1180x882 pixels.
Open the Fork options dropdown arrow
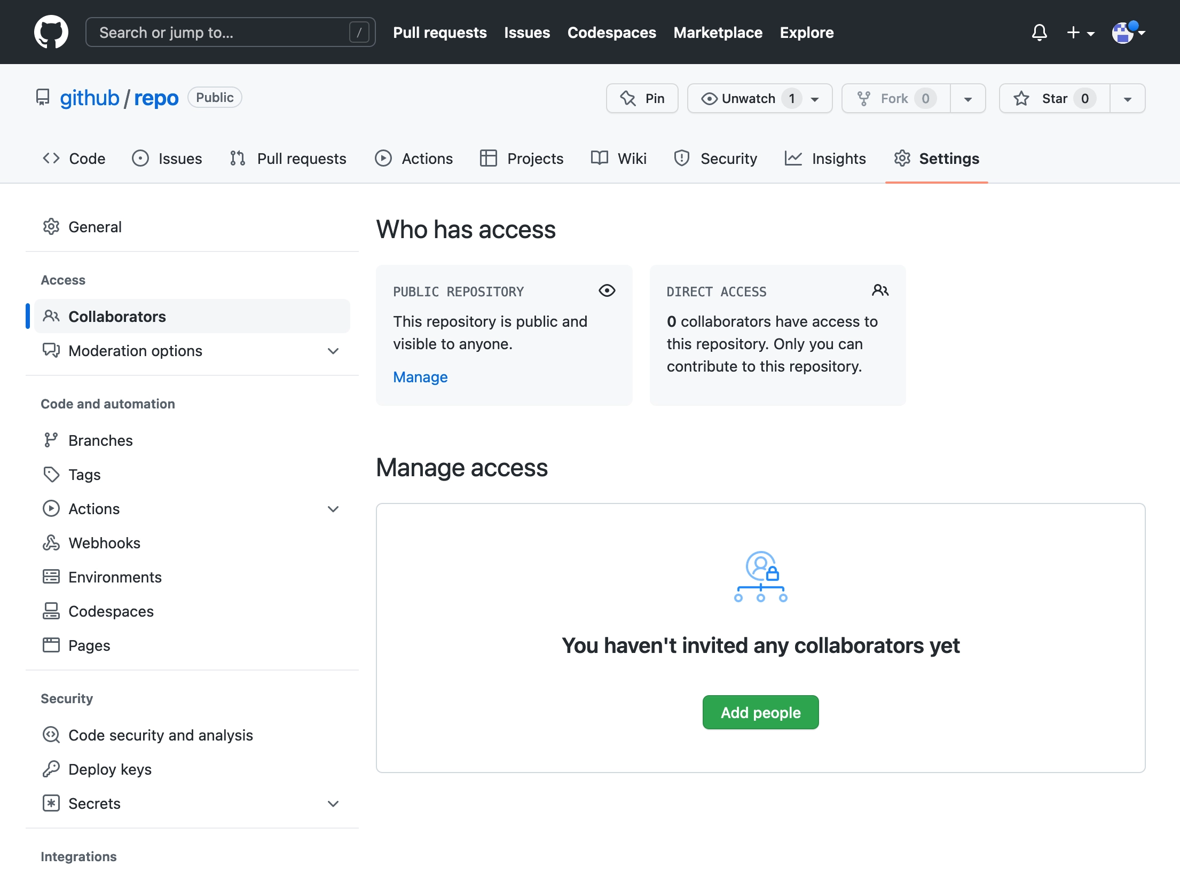(x=967, y=98)
